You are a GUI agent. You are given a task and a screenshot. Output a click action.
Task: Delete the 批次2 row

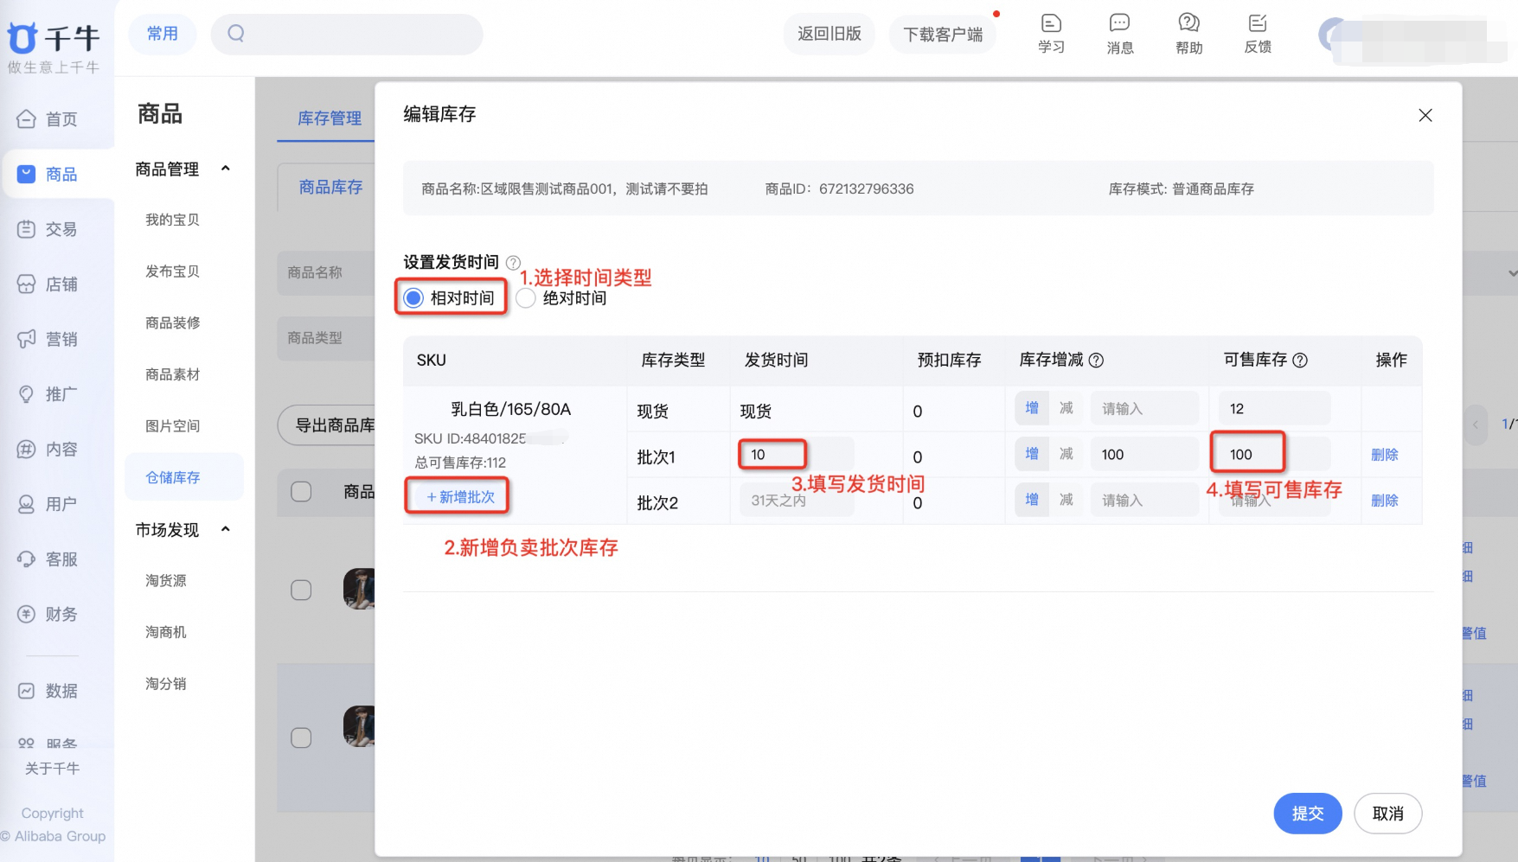(x=1385, y=501)
